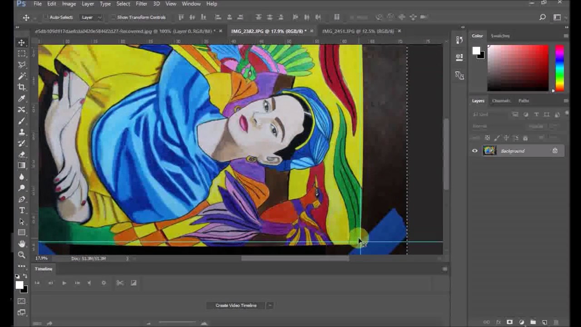The image size is (581, 327).
Task: Switch to the IMG_2451.JPG document tab
Action: pyautogui.click(x=358, y=31)
